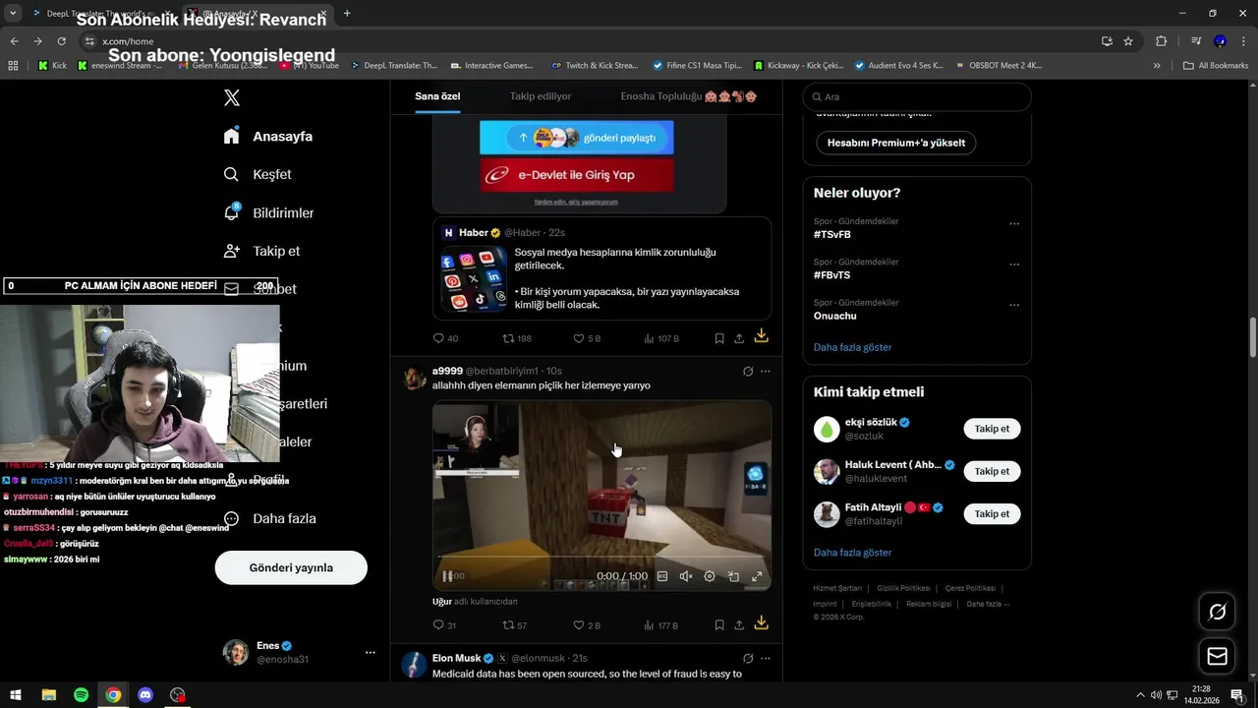View analytics of a9999 post 177 B
This screenshot has height=708, width=1258.
[x=660, y=625]
